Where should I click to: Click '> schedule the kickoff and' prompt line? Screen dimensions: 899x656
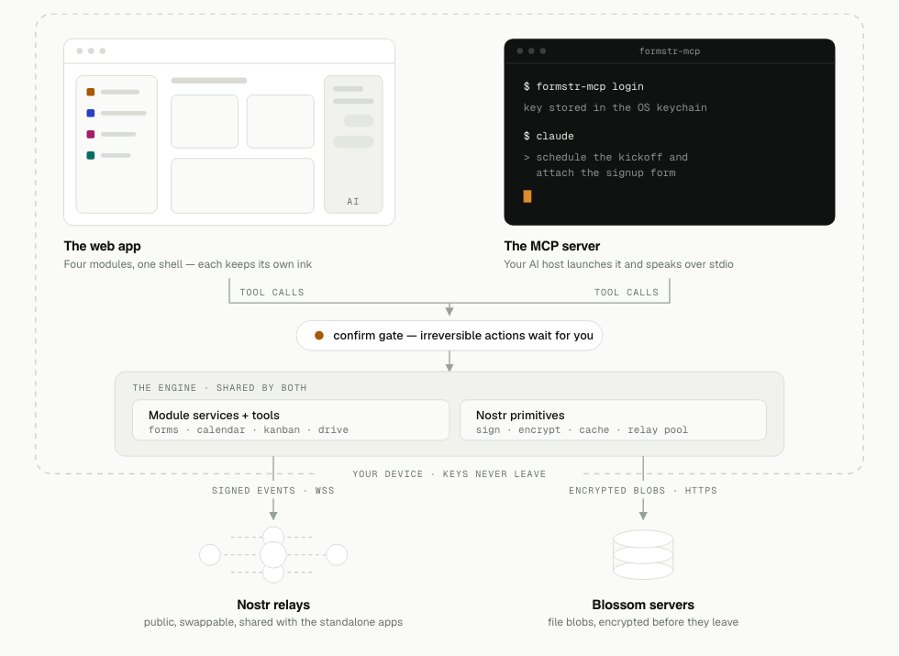[x=605, y=157]
